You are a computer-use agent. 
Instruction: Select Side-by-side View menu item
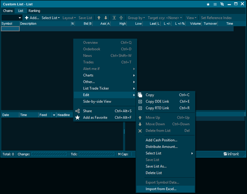click(105, 102)
